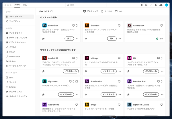
Task: Open more options menu for Photoshop
Action: (77, 39)
